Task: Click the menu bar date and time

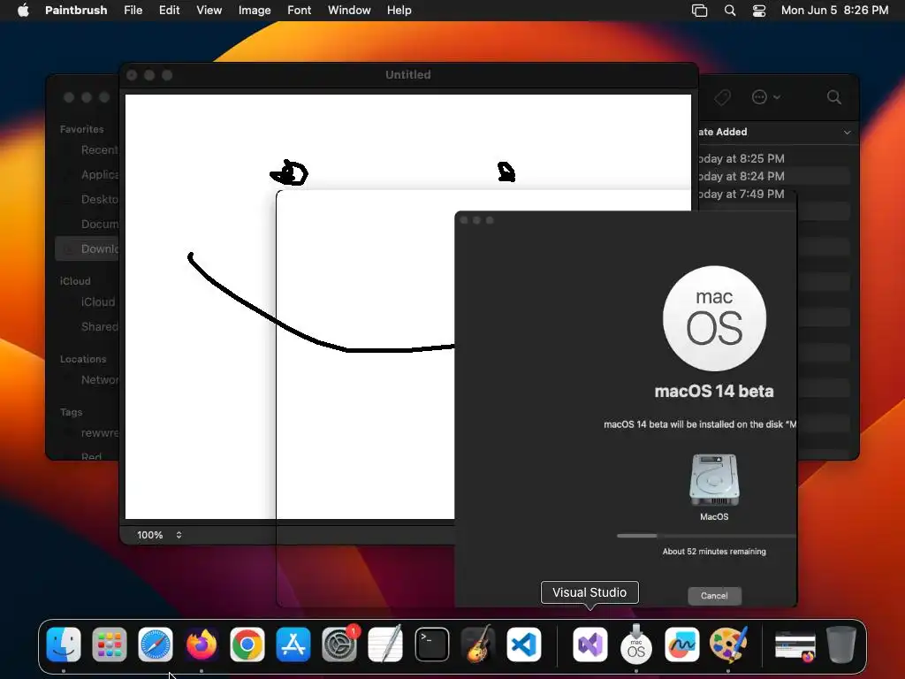Action: pos(834,11)
